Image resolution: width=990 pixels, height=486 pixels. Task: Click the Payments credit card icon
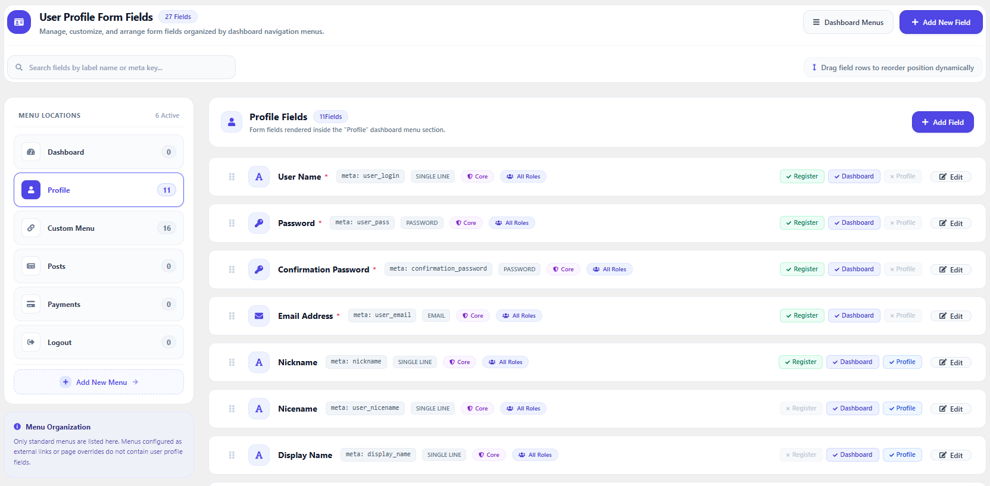[31, 304]
